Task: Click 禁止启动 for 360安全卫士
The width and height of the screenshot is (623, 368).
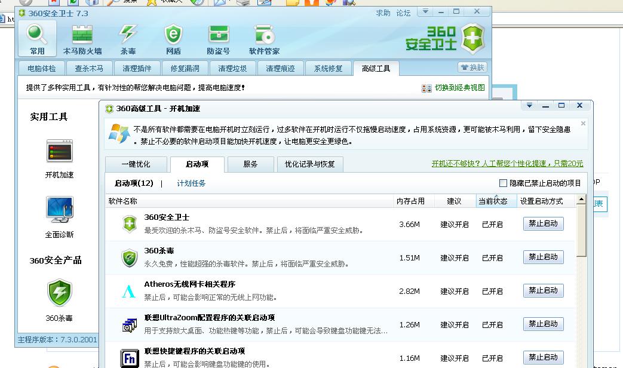Action: [x=543, y=224]
